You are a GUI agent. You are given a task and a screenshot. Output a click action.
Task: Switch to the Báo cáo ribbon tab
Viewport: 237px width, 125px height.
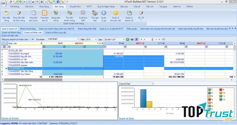(x=124, y=6)
